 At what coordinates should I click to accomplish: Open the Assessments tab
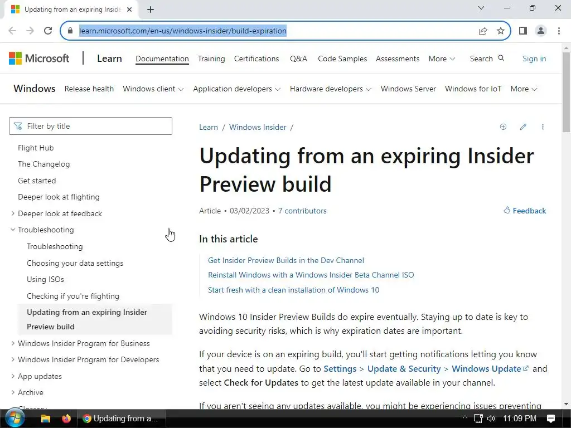(398, 59)
